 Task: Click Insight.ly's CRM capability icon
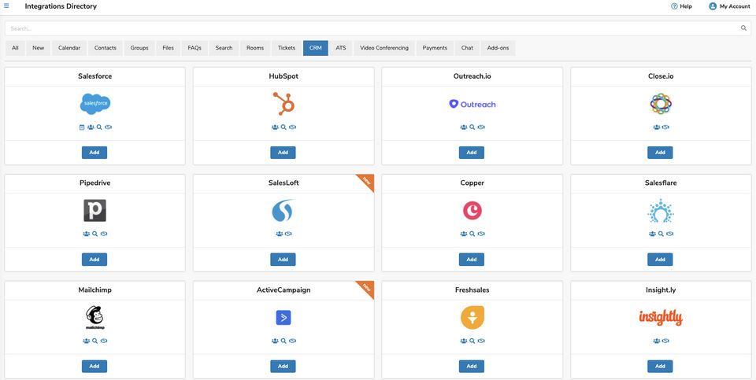665,341
